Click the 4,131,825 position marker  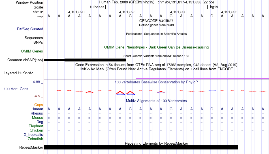point(128,12)
